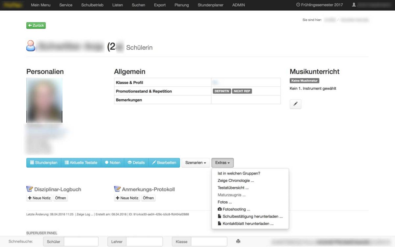This screenshot has width=395, height=247.
Task: Click the Schüler quick search field
Action: (x=81, y=241)
